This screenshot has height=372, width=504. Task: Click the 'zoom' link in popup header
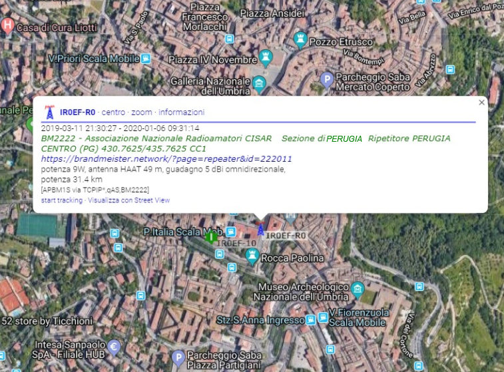click(x=142, y=112)
